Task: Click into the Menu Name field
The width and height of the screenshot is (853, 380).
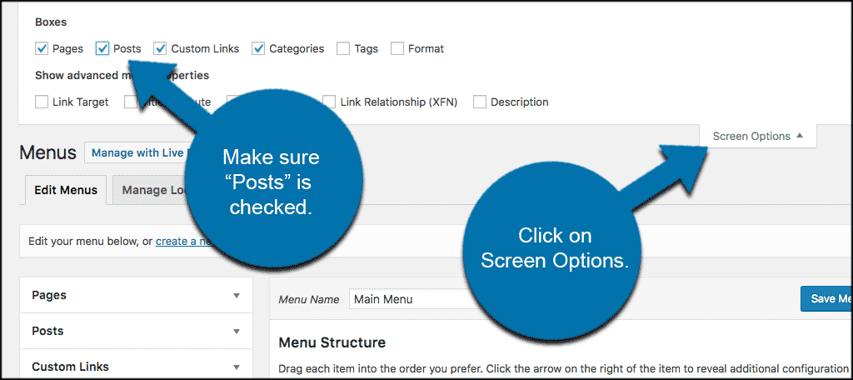Action: point(400,299)
